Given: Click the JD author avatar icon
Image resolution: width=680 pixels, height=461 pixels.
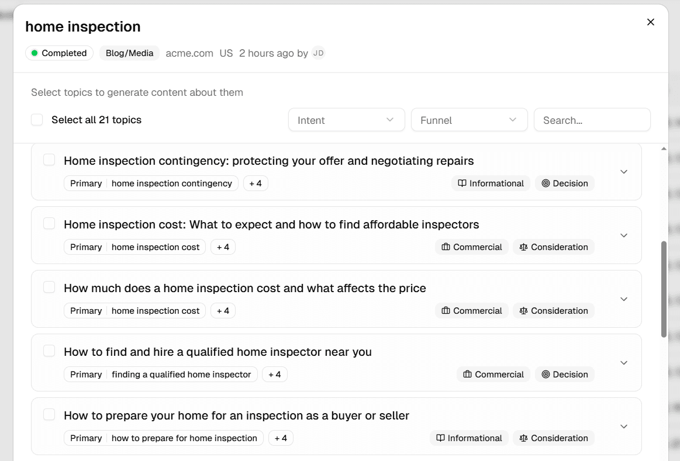Looking at the screenshot, I should [x=318, y=53].
